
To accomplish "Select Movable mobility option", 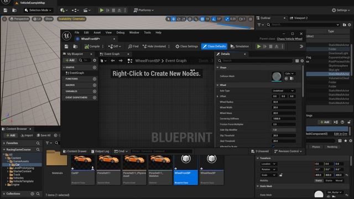I will coord(339,181).
